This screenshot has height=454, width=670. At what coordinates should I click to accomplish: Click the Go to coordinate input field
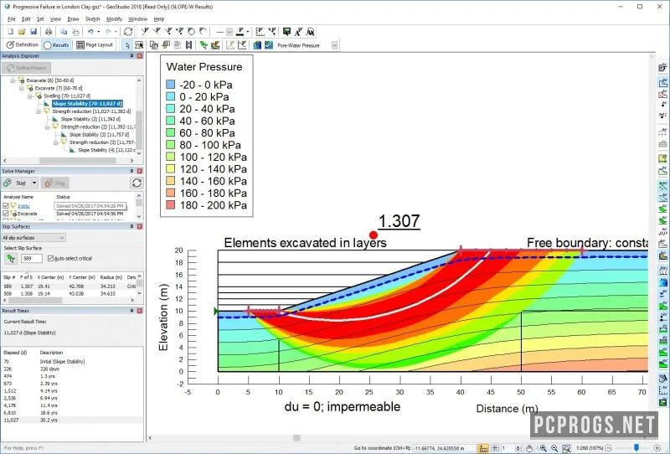443,448
